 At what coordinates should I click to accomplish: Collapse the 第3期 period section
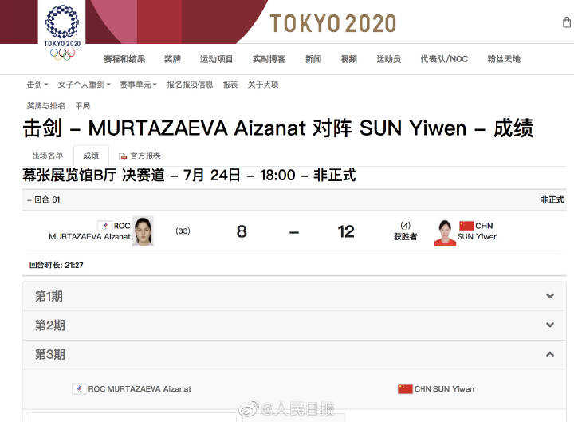pos(549,354)
